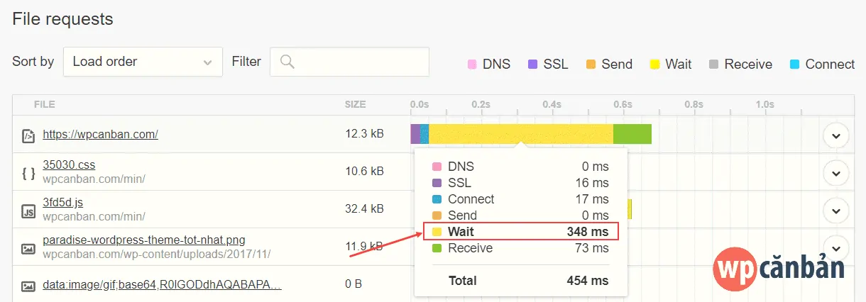
Task: Click the blue Connect legend swatch
Action: pos(794,65)
